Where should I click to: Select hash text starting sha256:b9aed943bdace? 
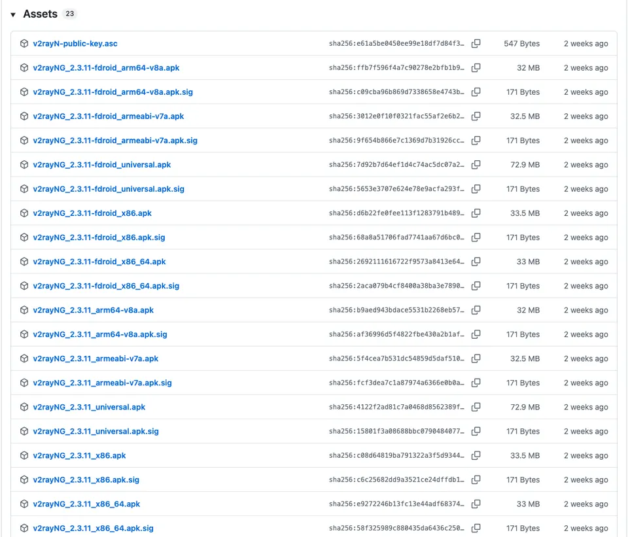click(x=396, y=310)
